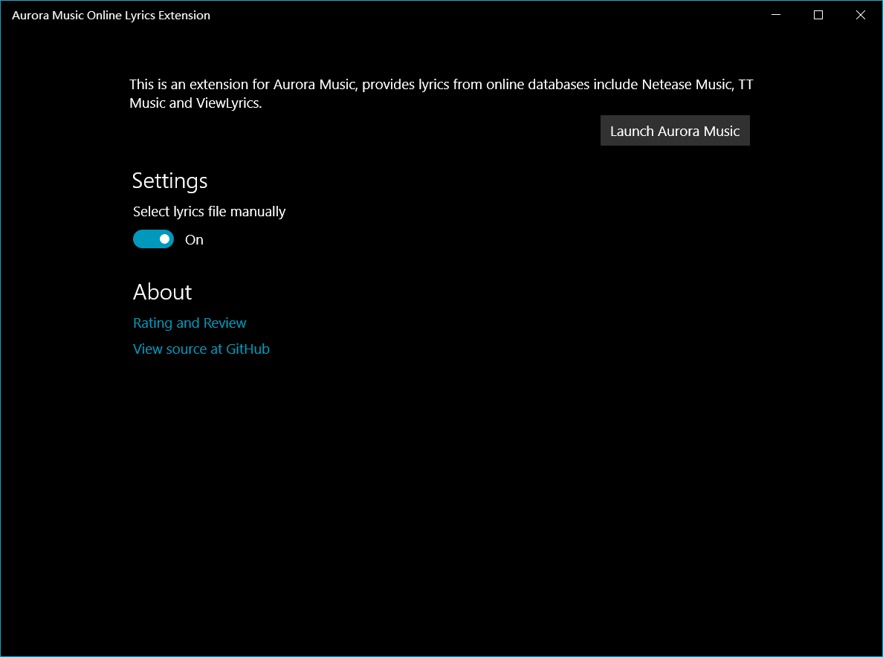Open View source at GitHub link
Screen dimensions: 883x657
201,349
